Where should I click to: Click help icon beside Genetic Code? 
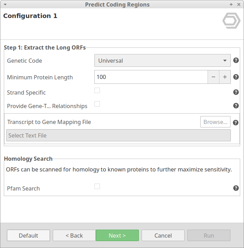236,60
